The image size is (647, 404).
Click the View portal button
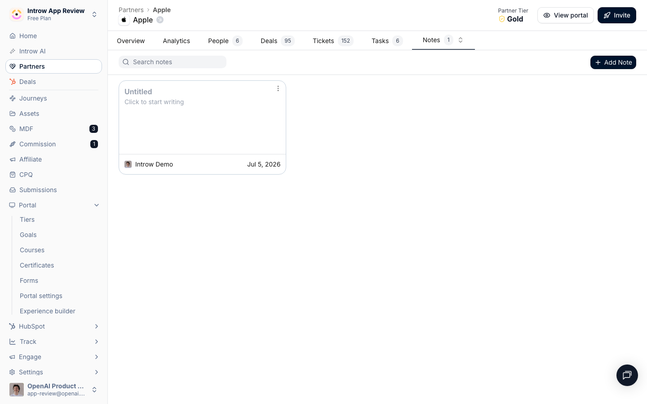coord(566,15)
